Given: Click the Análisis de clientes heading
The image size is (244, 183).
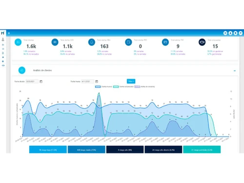Looking at the screenshot, I should click(42, 70).
